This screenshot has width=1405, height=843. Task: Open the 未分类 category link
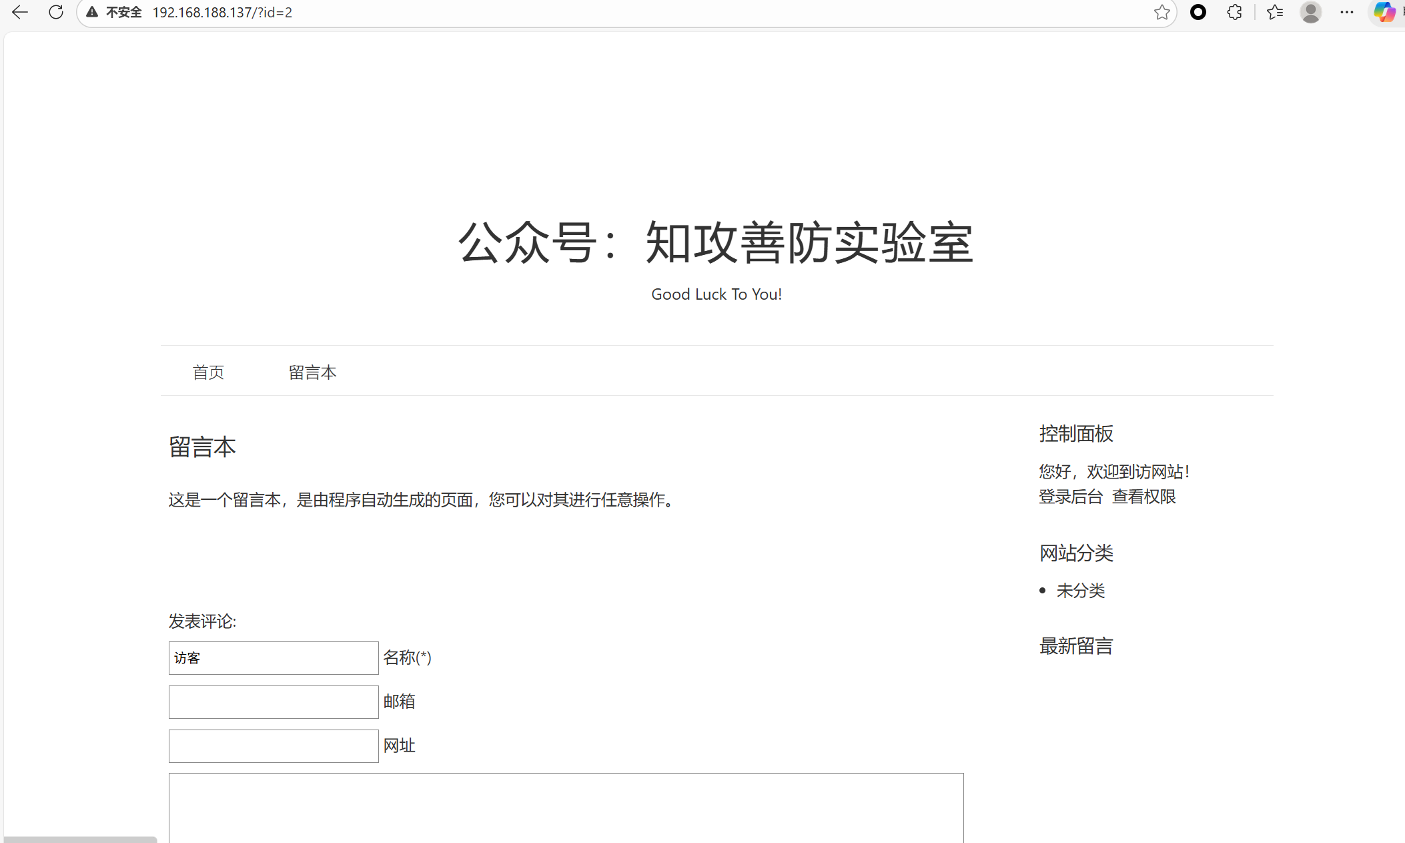[1081, 591]
